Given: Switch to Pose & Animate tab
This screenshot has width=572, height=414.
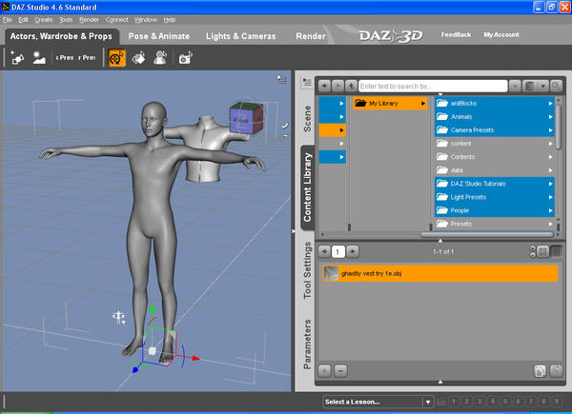Looking at the screenshot, I should (159, 36).
